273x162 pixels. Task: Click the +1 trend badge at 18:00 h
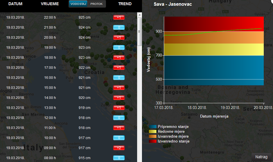click(119, 58)
